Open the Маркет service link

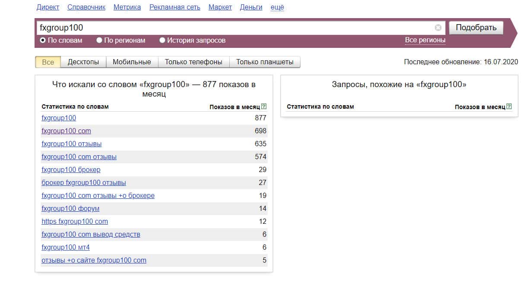pos(220,7)
